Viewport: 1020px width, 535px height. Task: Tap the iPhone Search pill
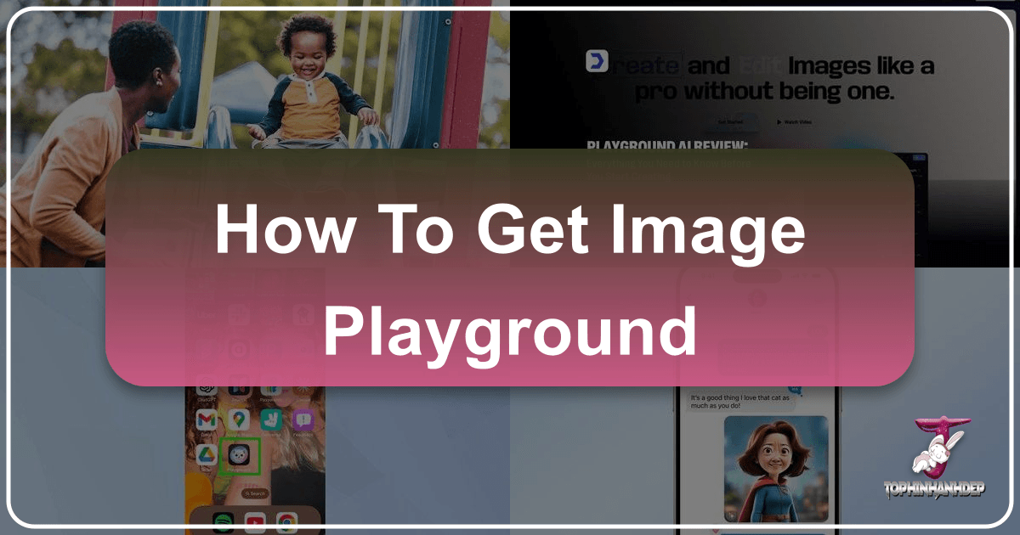[255, 493]
